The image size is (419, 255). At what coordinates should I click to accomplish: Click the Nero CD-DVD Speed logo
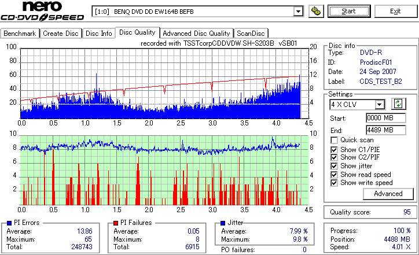(42, 11)
